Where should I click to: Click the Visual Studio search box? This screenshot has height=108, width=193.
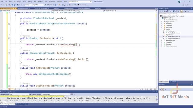coord(80,2)
